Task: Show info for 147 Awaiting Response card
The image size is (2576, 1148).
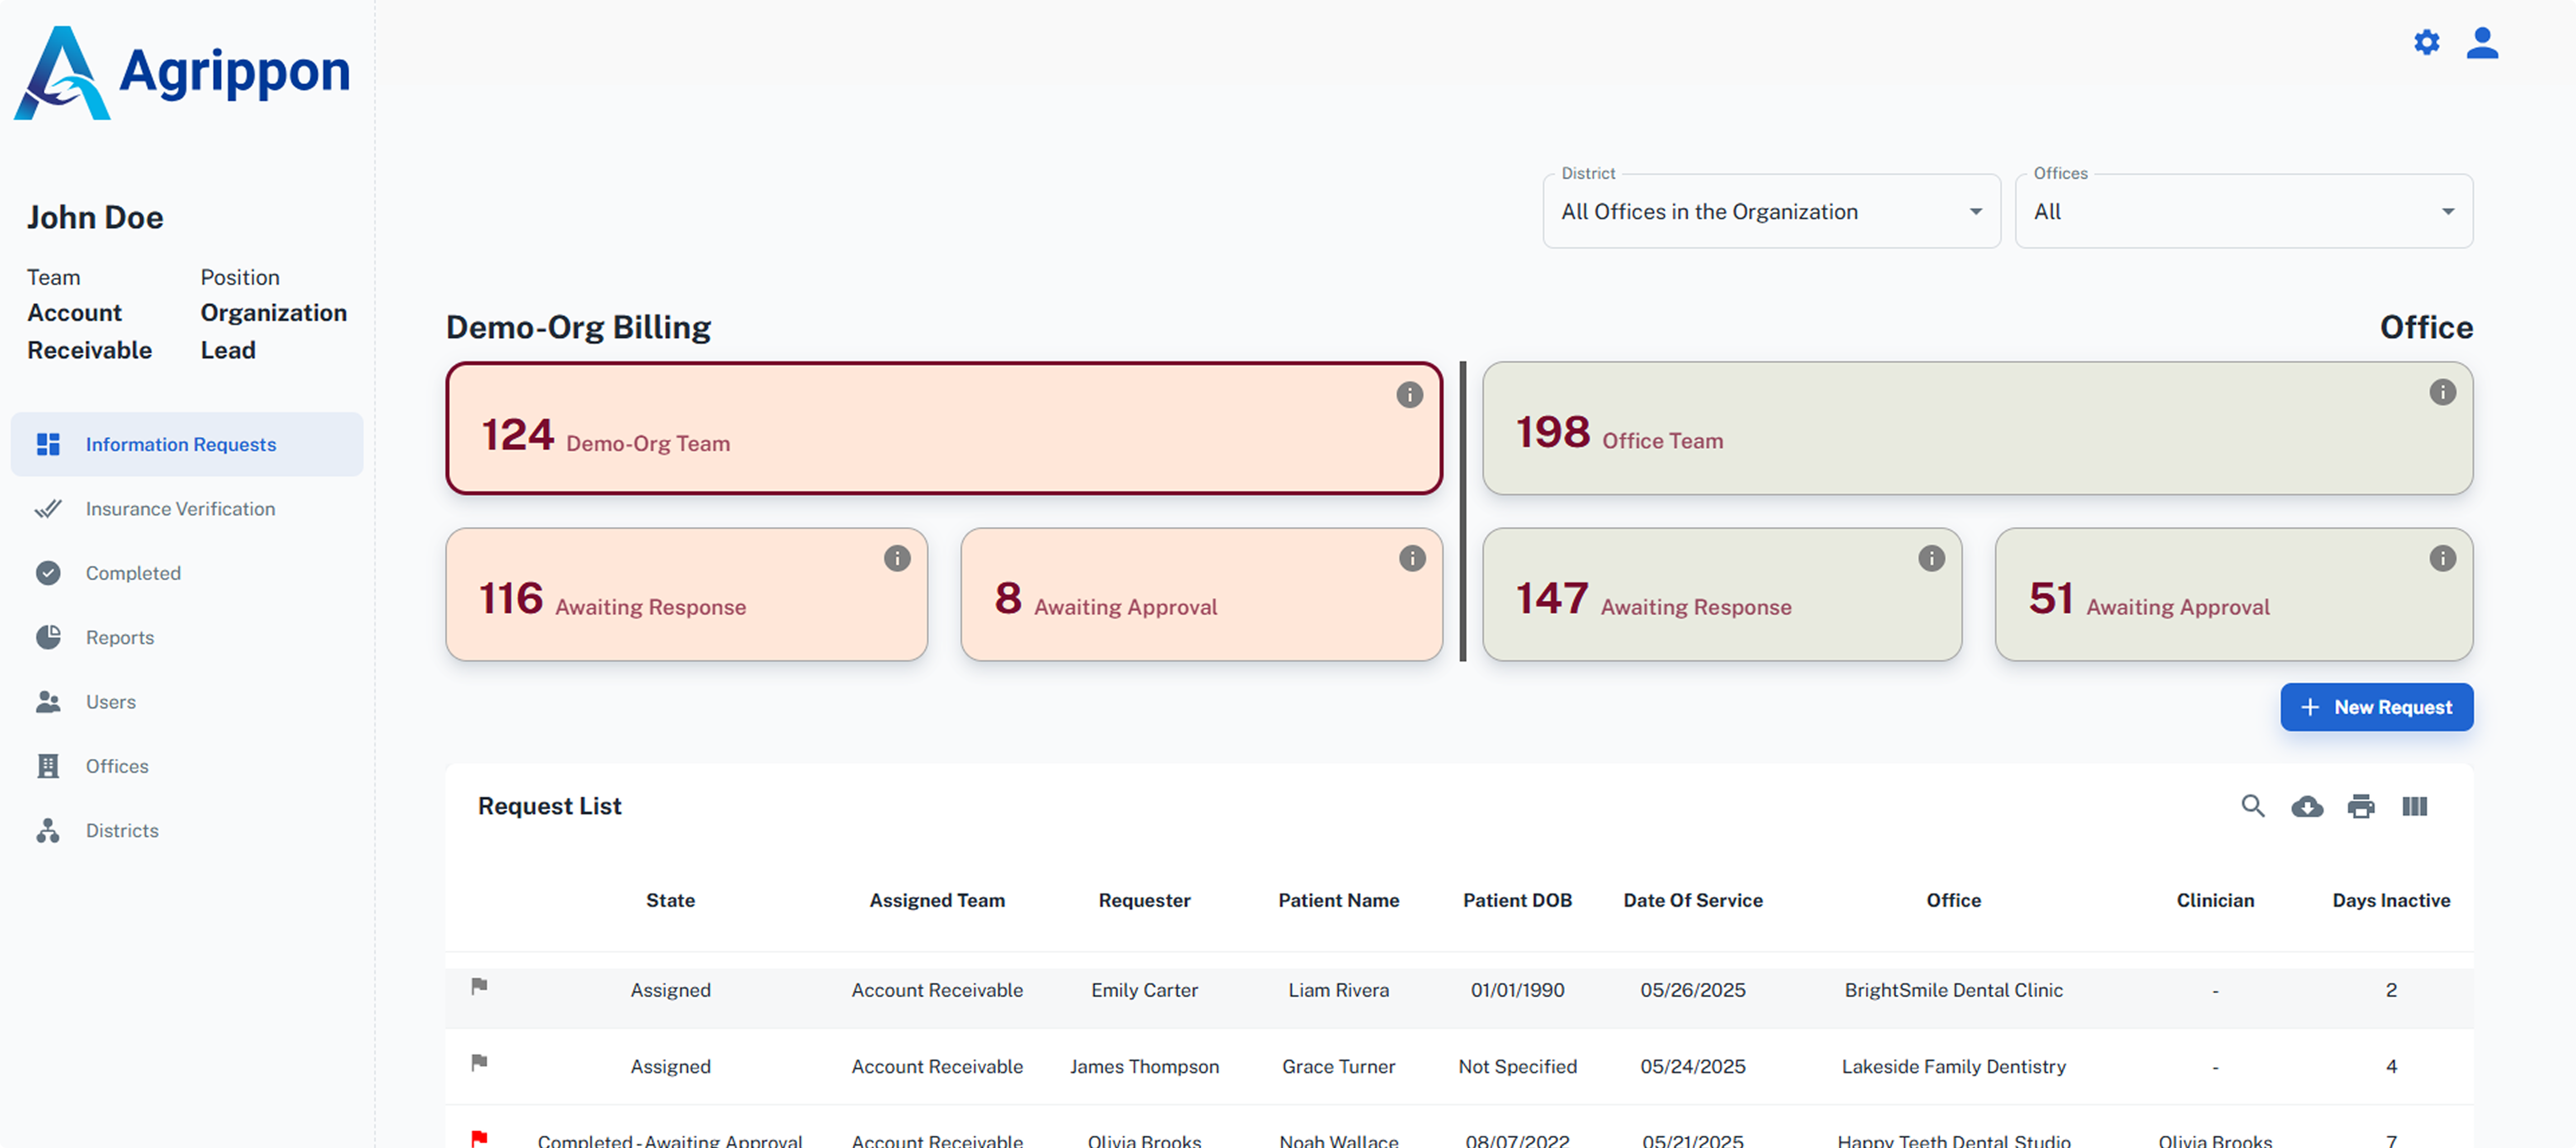Action: click(1931, 558)
